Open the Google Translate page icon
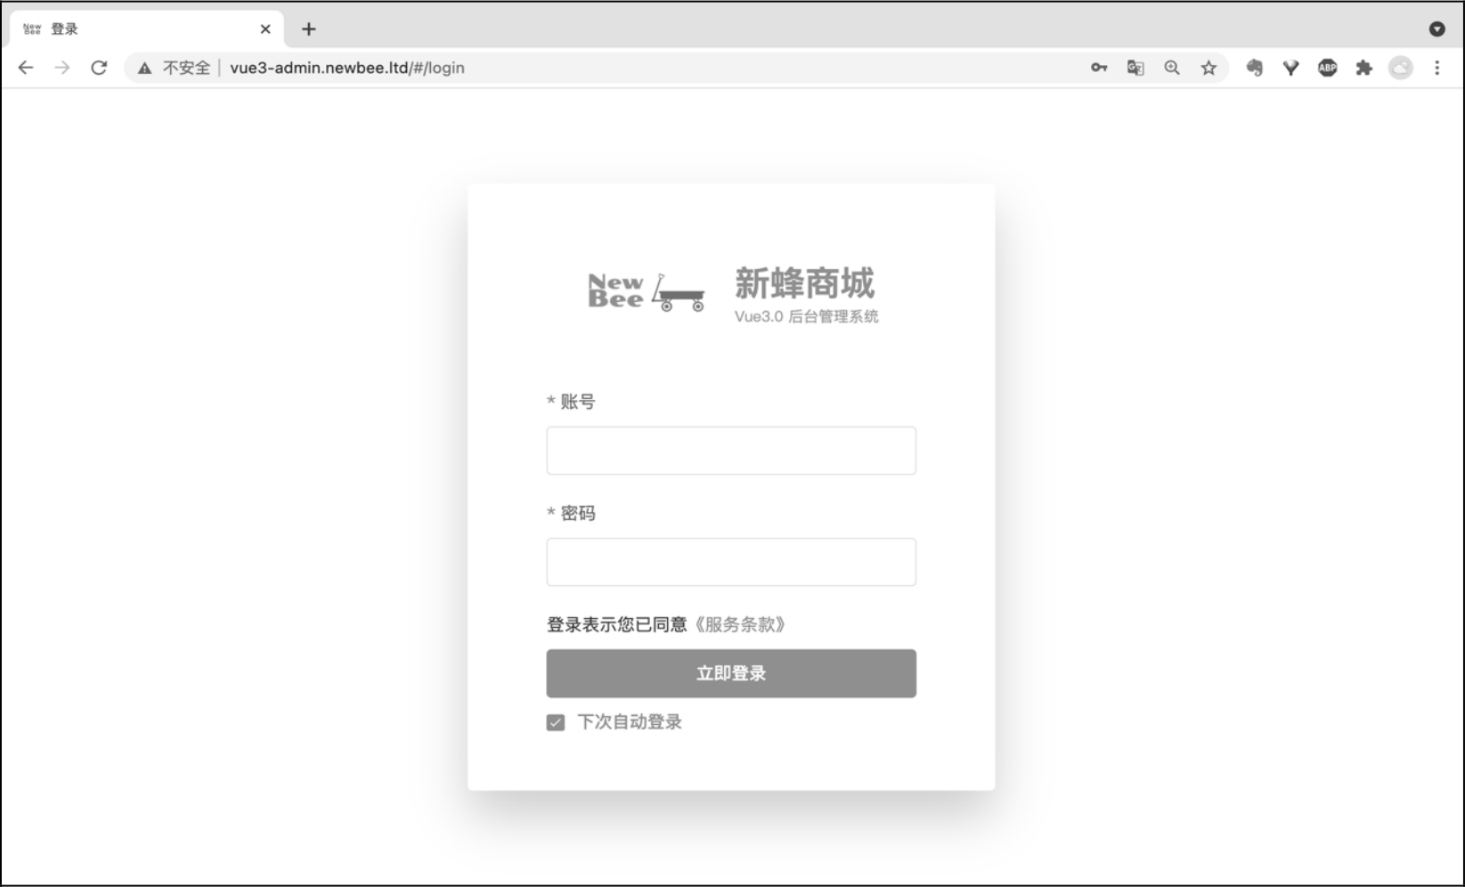Viewport: 1465px width, 887px height. pyautogui.click(x=1135, y=68)
